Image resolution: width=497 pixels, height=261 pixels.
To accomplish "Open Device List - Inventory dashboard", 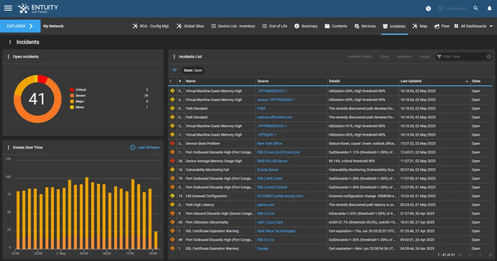I will pos(233,26).
